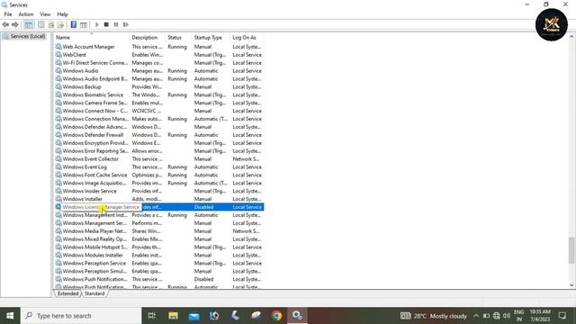
Task: Click the Refresh toolbar icon
Action: [51, 24]
